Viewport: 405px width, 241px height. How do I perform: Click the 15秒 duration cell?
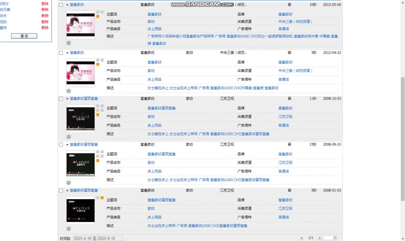pos(313,144)
